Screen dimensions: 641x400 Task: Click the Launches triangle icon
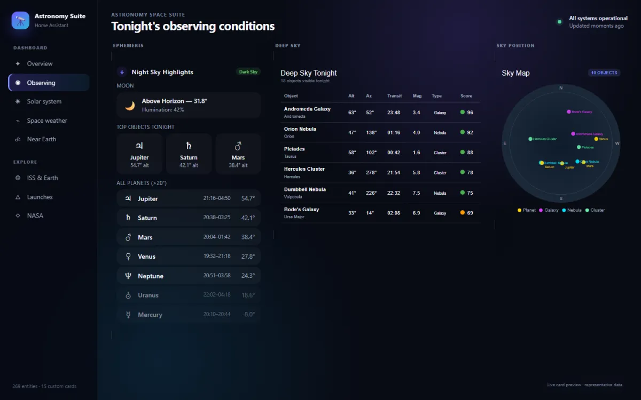pyautogui.click(x=18, y=197)
